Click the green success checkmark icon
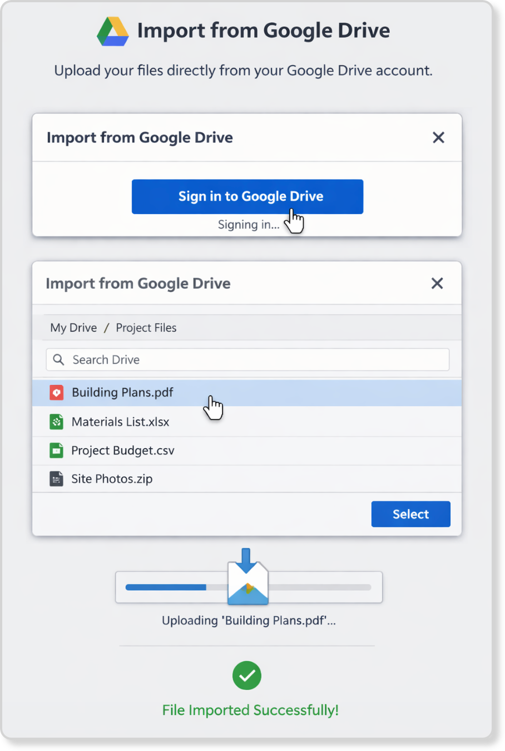Viewport: 505px width, 751px height. 247,675
